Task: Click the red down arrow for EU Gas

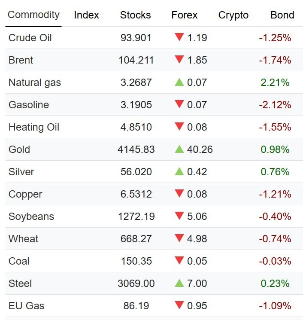Action: point(179,305)
